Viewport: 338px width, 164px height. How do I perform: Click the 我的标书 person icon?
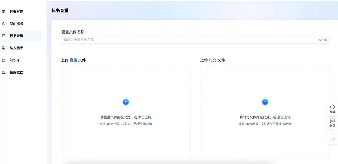point(4,24)
